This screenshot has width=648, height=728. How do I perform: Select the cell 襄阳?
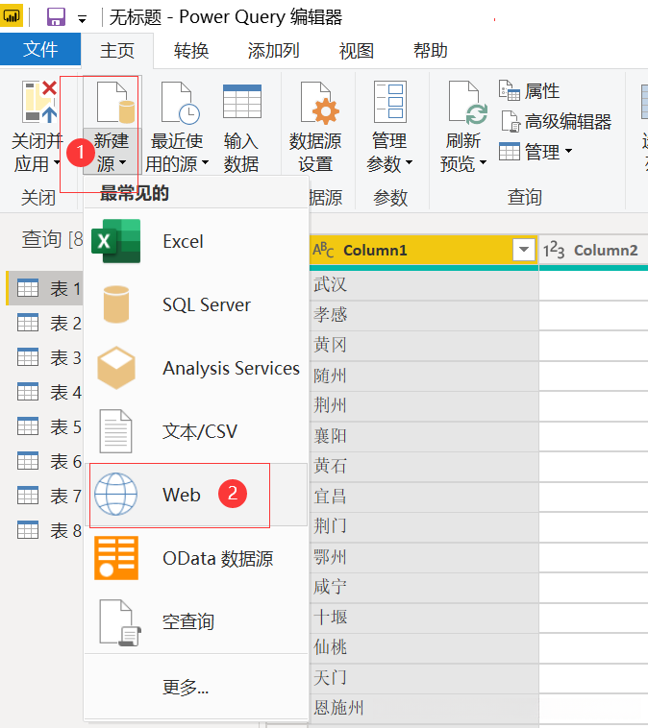click(424, 436)
